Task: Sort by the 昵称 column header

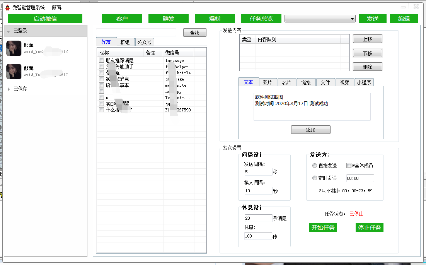Action: coord(120,53)
